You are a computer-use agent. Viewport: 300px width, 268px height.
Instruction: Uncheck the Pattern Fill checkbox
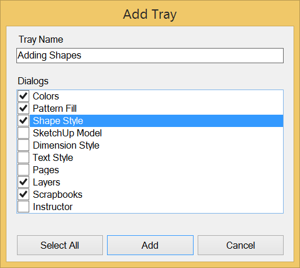pos(23,108)
